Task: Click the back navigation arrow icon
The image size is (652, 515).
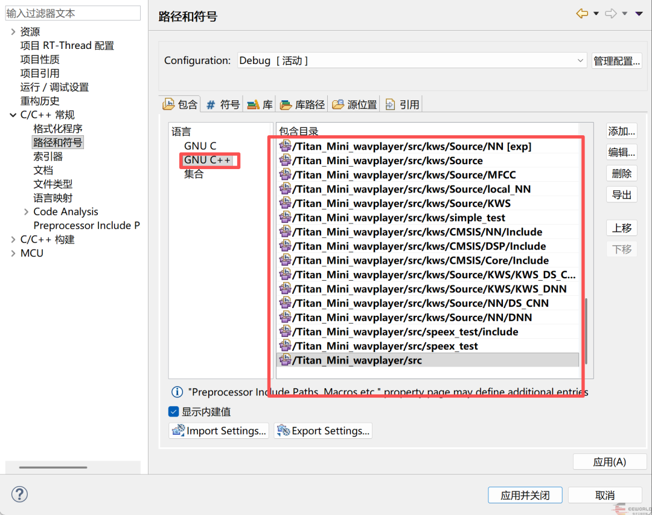Action: (582, 14)
